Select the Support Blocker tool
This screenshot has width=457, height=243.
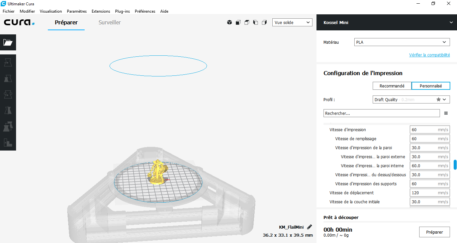pos(8,143)
